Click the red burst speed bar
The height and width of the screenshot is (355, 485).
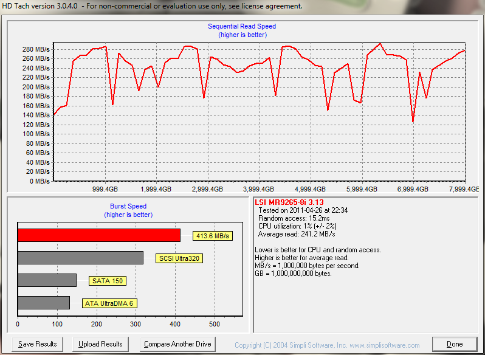click(99, 235)
